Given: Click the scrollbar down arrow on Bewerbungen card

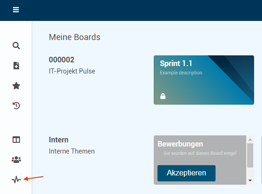Looking at the screenshot, I should pyautogui.click(x=250, y=181).
